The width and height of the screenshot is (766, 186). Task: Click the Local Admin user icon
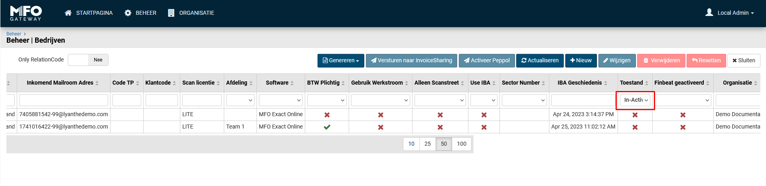pyautogui.click(x=709, y=13)
